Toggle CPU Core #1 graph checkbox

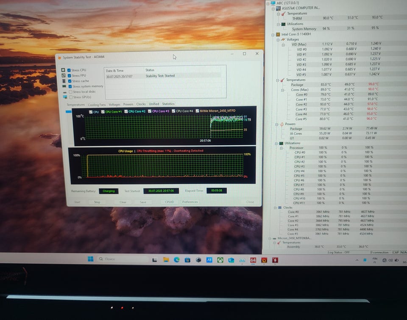[103, 112]
